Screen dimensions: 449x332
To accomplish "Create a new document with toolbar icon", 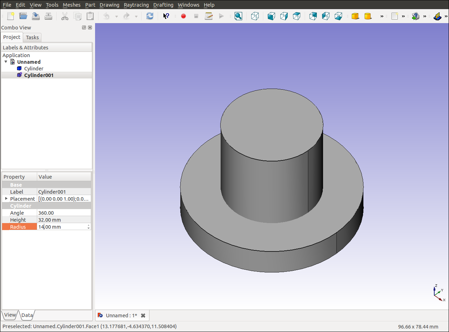I will 11,16.
